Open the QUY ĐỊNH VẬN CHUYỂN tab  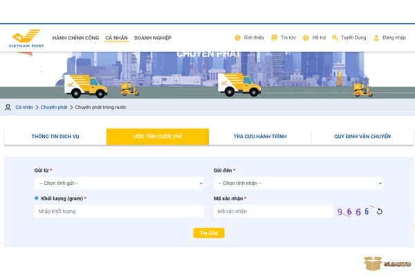click(362, 137)
